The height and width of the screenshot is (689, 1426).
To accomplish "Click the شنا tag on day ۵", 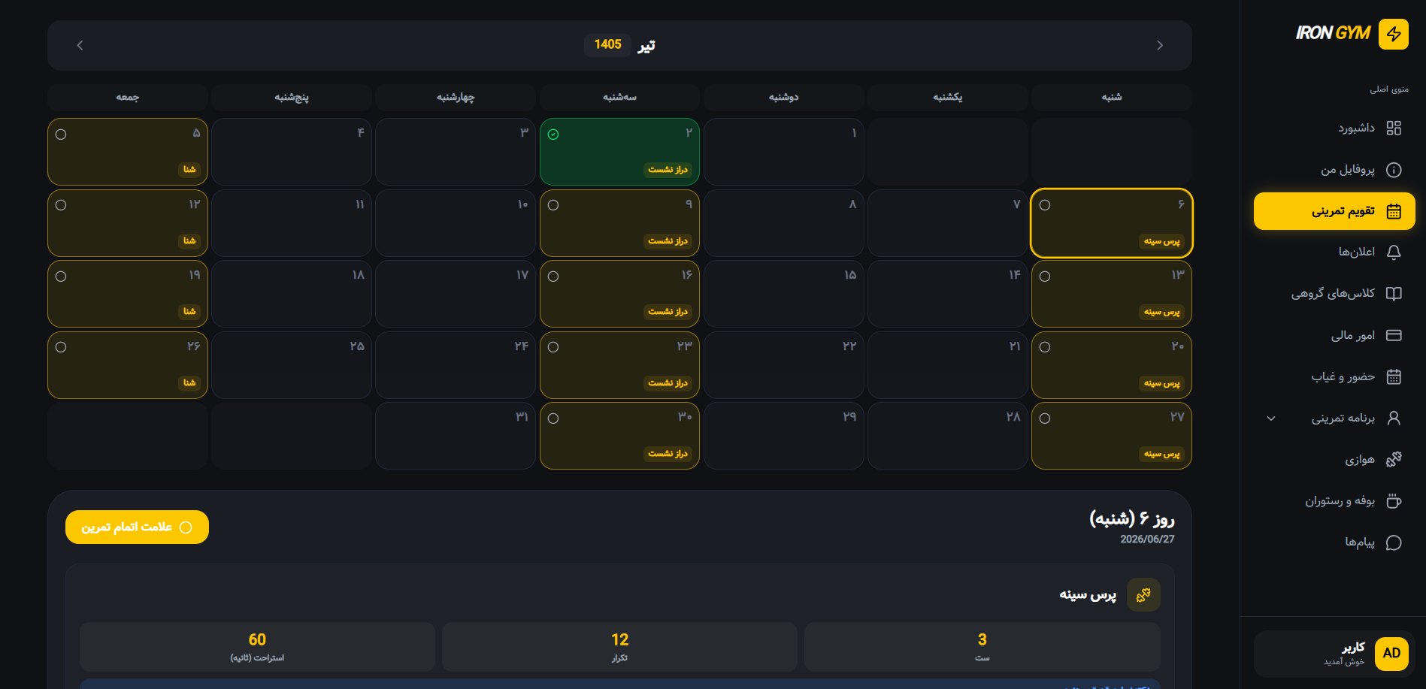I will point(189,170).
